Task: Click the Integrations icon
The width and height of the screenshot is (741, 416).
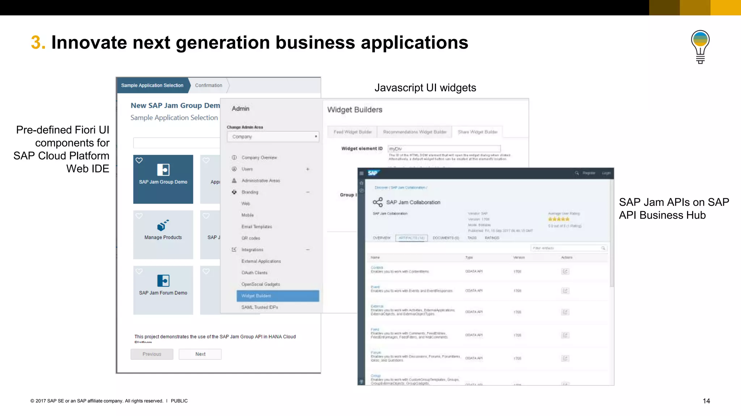Action: click(234, 250)
